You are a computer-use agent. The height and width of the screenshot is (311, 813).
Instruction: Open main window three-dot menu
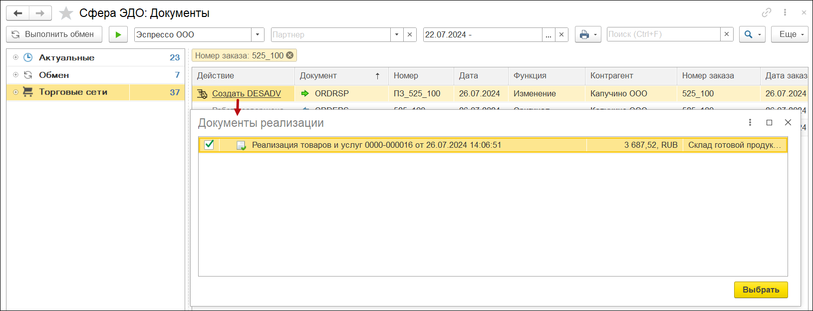pyautogui.click(x=785, y=12)
